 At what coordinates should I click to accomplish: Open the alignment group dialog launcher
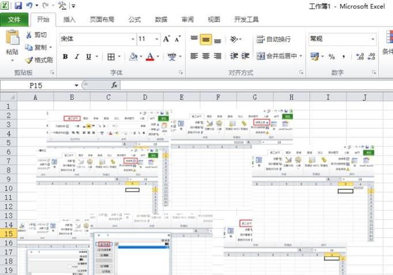pos(301,72)
